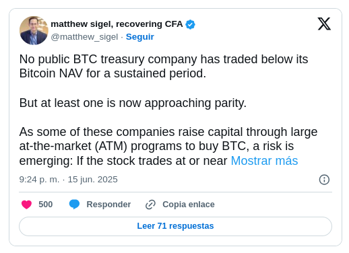Screen dimensions: 349x253
Task: Open the 9:24 p. m. time link
Action: point(39,180)
